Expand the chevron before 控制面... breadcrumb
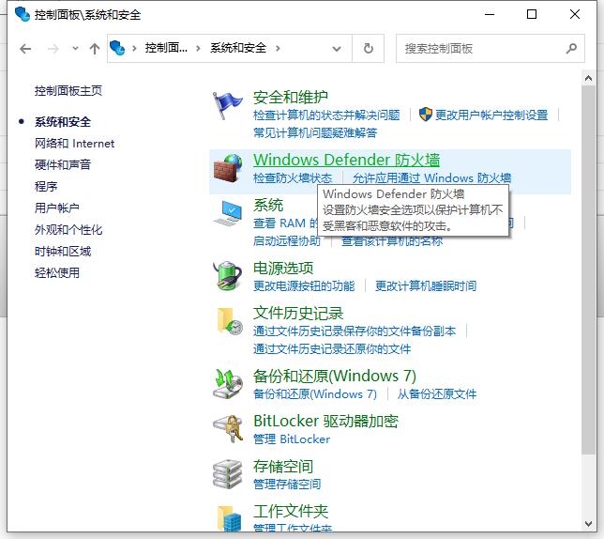The width and height of the screenshot is (604, 539). point(134,49)
